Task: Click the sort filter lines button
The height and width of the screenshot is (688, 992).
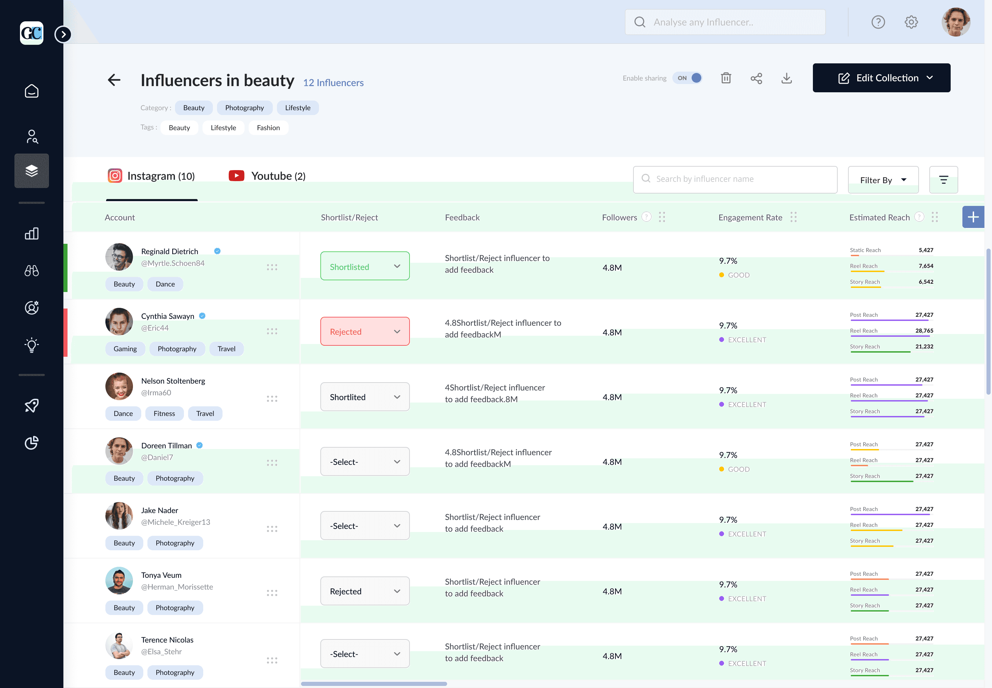Action: click(x=943, y=180)
